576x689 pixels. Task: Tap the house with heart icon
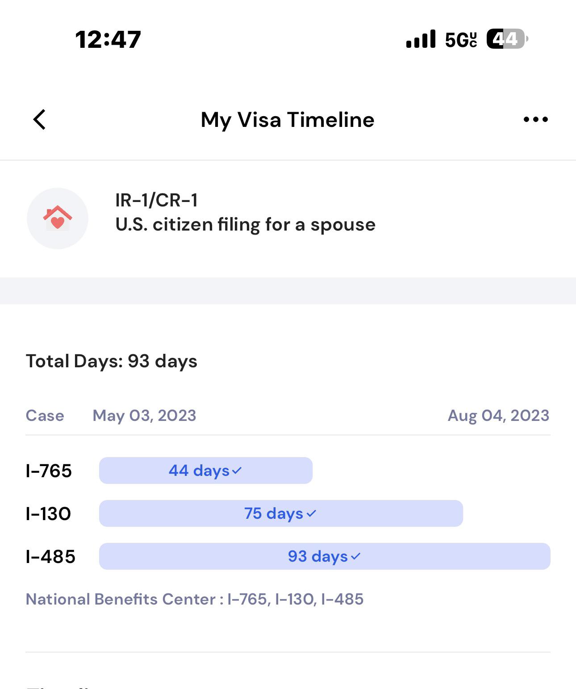tap(58, 218)
